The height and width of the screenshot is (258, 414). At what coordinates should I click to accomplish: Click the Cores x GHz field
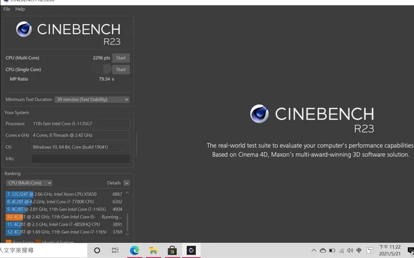(81, 135)
